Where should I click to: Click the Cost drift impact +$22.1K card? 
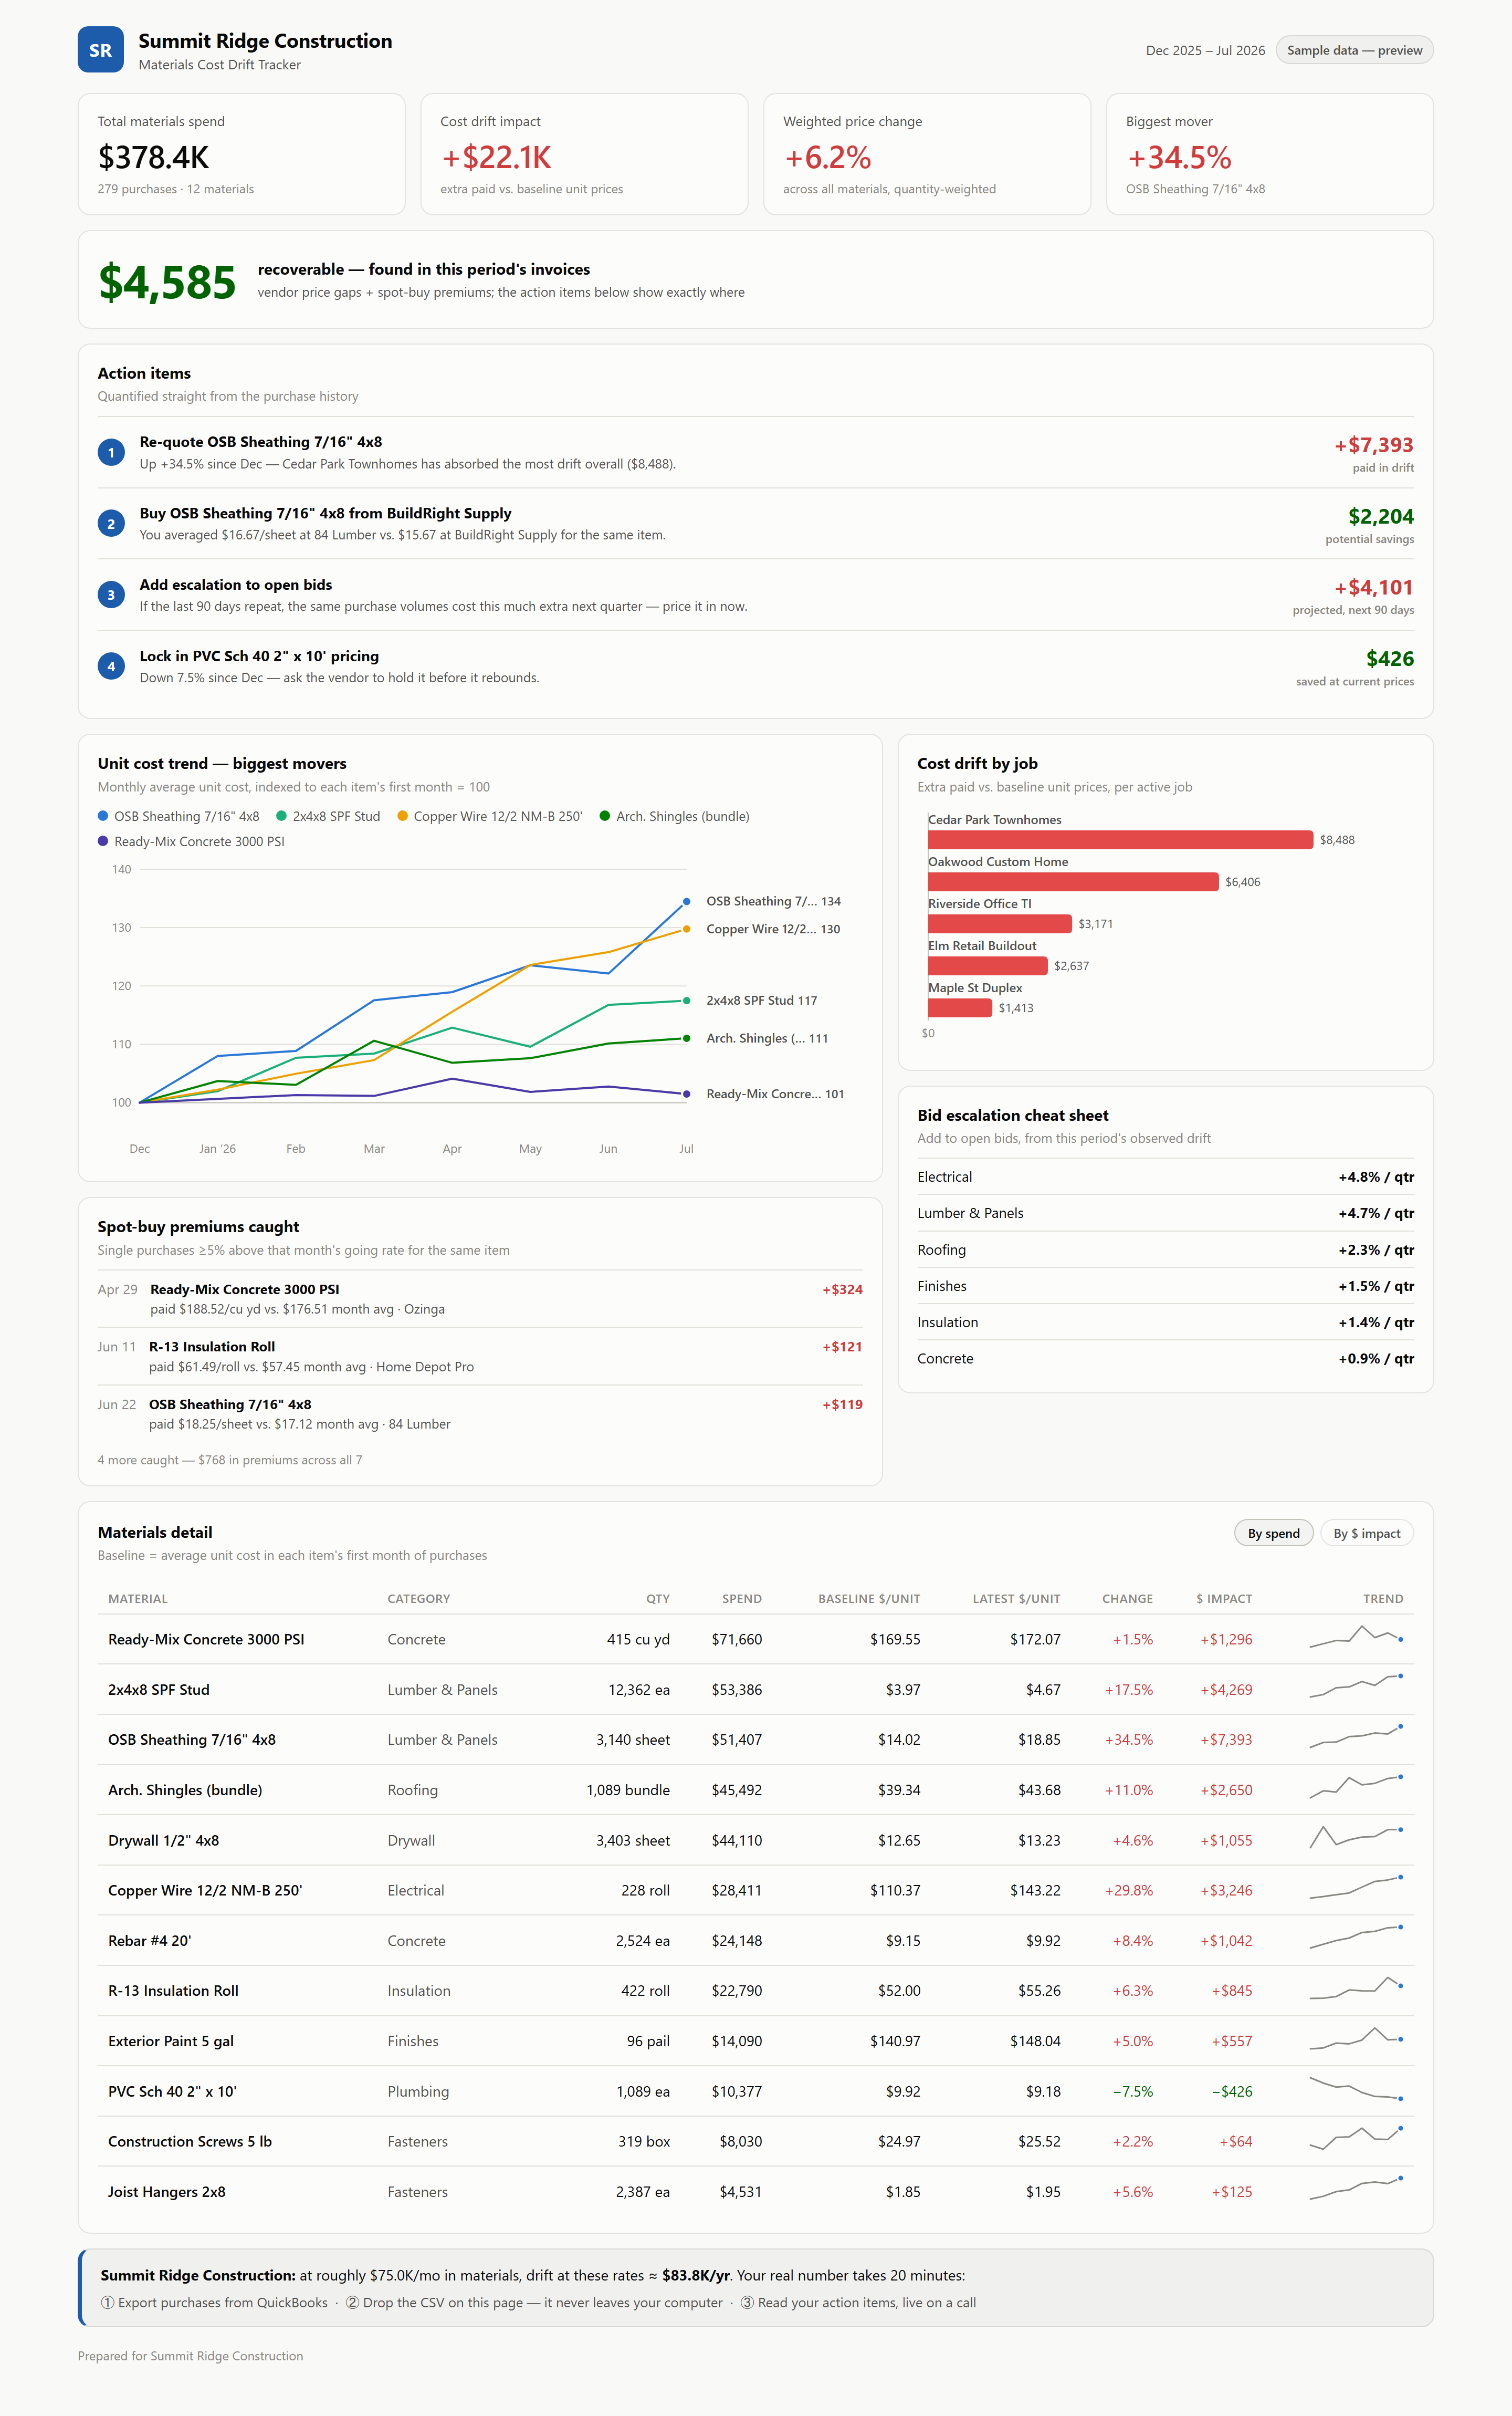tap(584, 154)
